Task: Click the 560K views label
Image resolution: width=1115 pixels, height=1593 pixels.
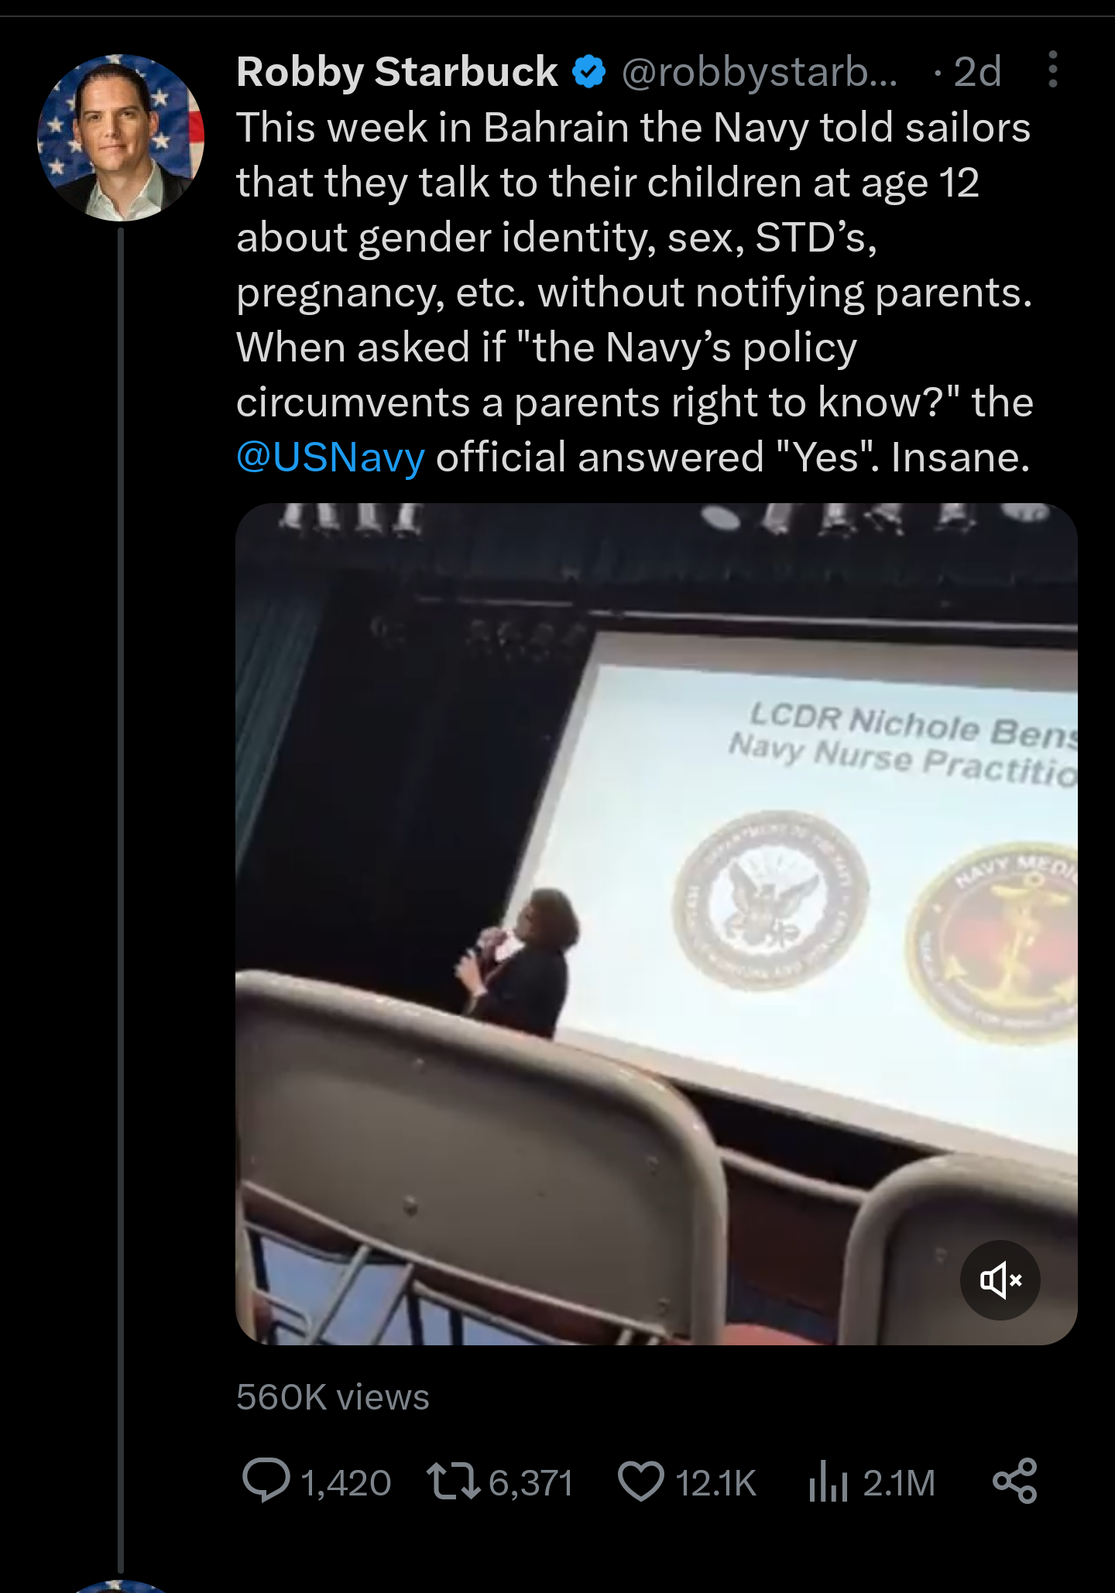Action: pos(333,1397)
